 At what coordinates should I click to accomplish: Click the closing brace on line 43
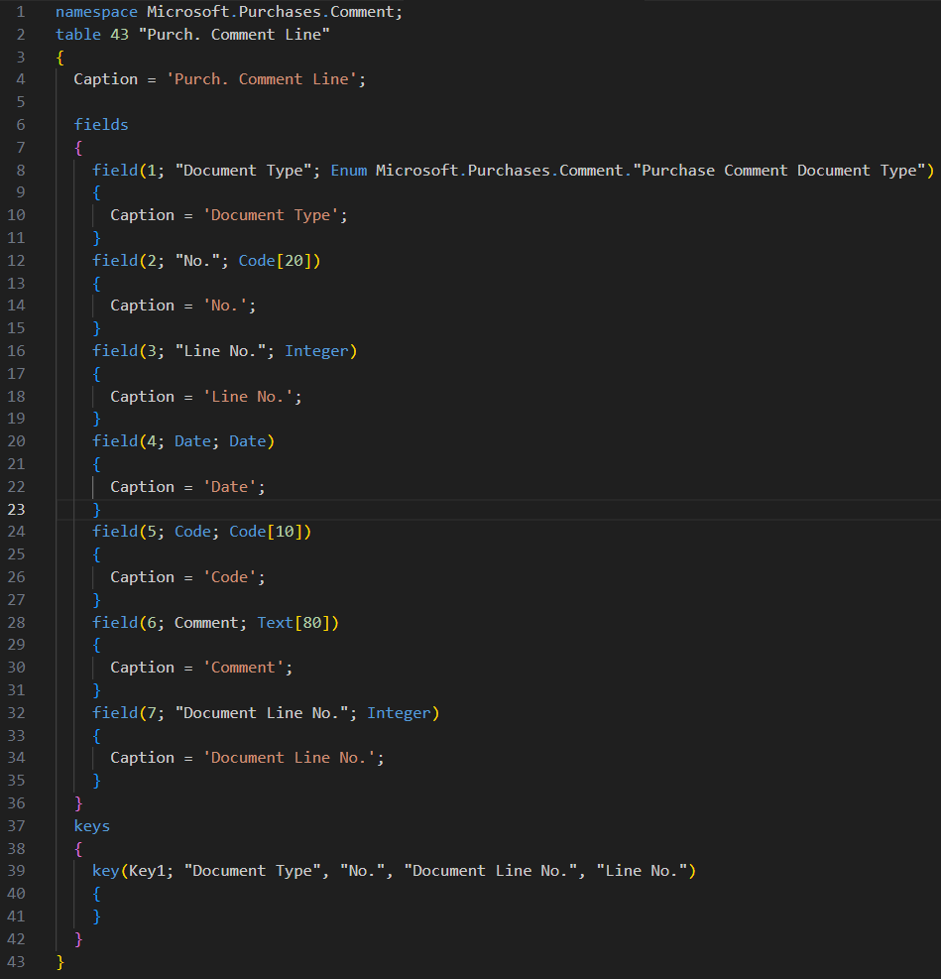pos(60,961)
